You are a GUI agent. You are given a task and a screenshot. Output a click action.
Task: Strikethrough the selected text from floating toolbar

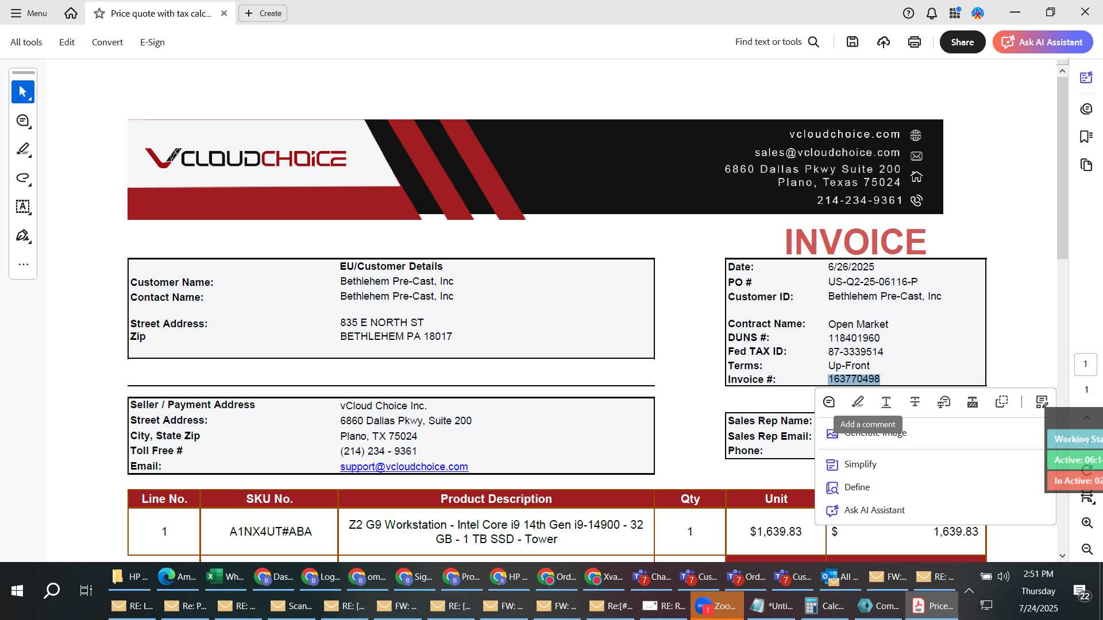915,402
